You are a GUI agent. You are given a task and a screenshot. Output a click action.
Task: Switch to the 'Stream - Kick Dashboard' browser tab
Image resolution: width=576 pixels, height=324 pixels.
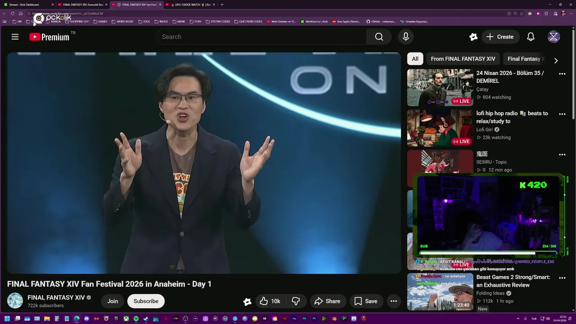28,4
